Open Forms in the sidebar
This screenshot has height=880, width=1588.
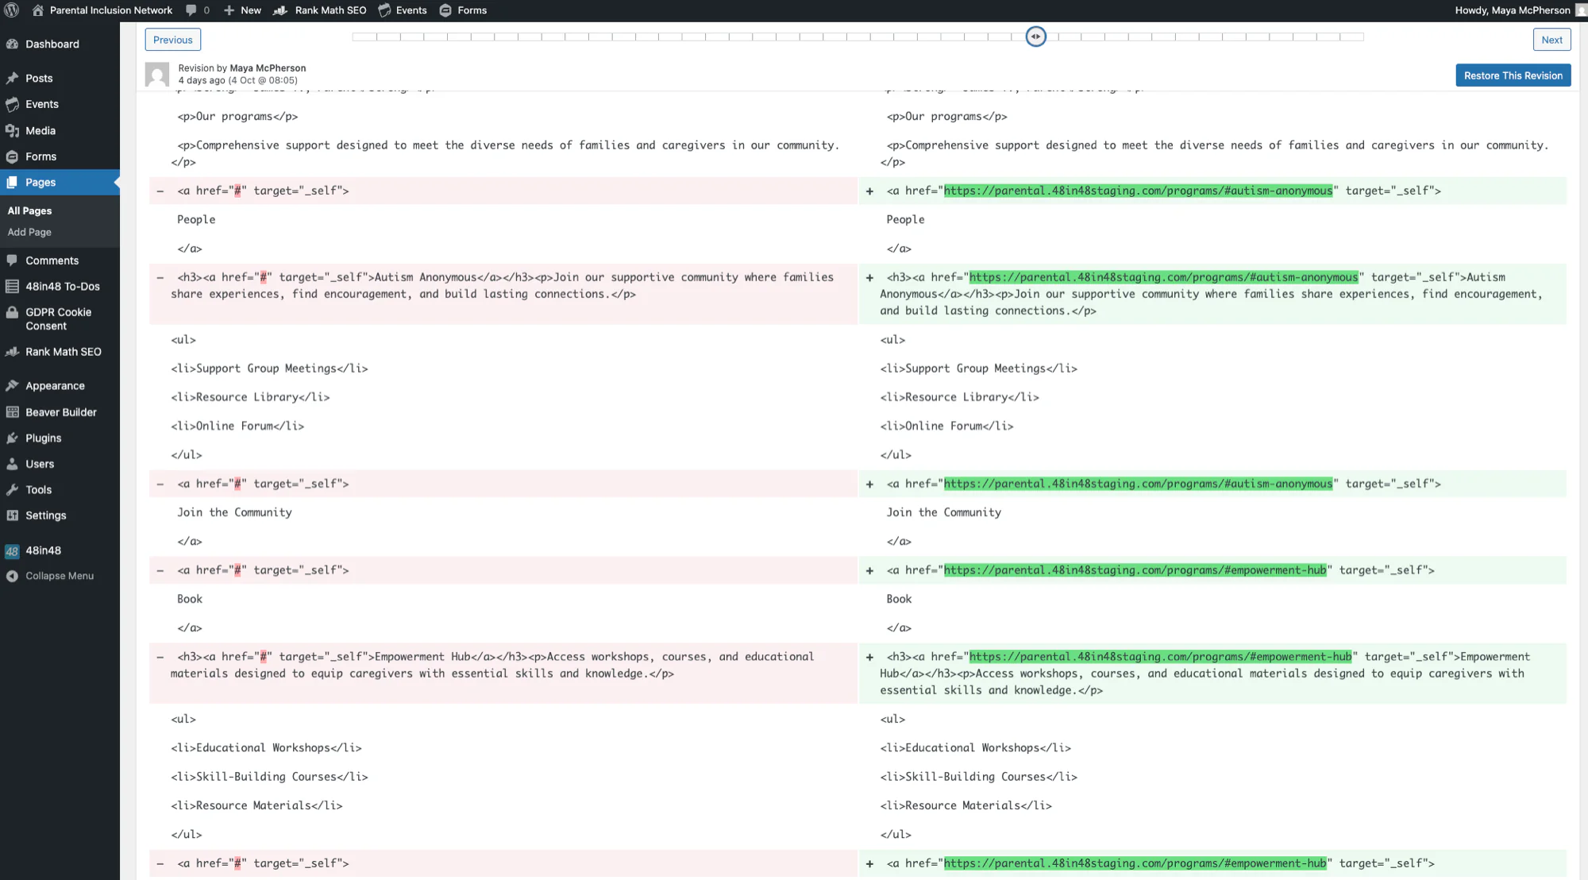pyautogui.click(x=60, y=156)
